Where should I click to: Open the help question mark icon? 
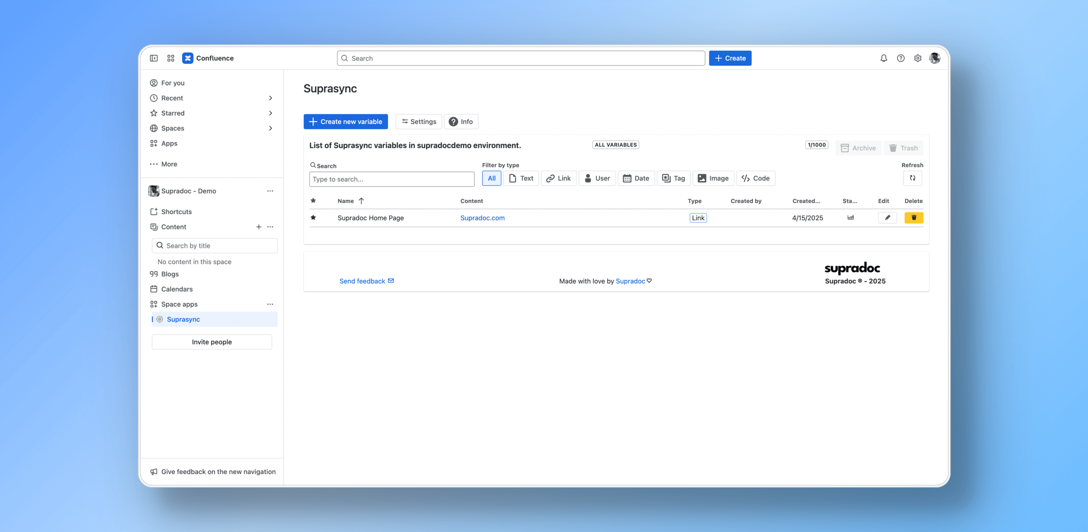click(x=900, y=58)
